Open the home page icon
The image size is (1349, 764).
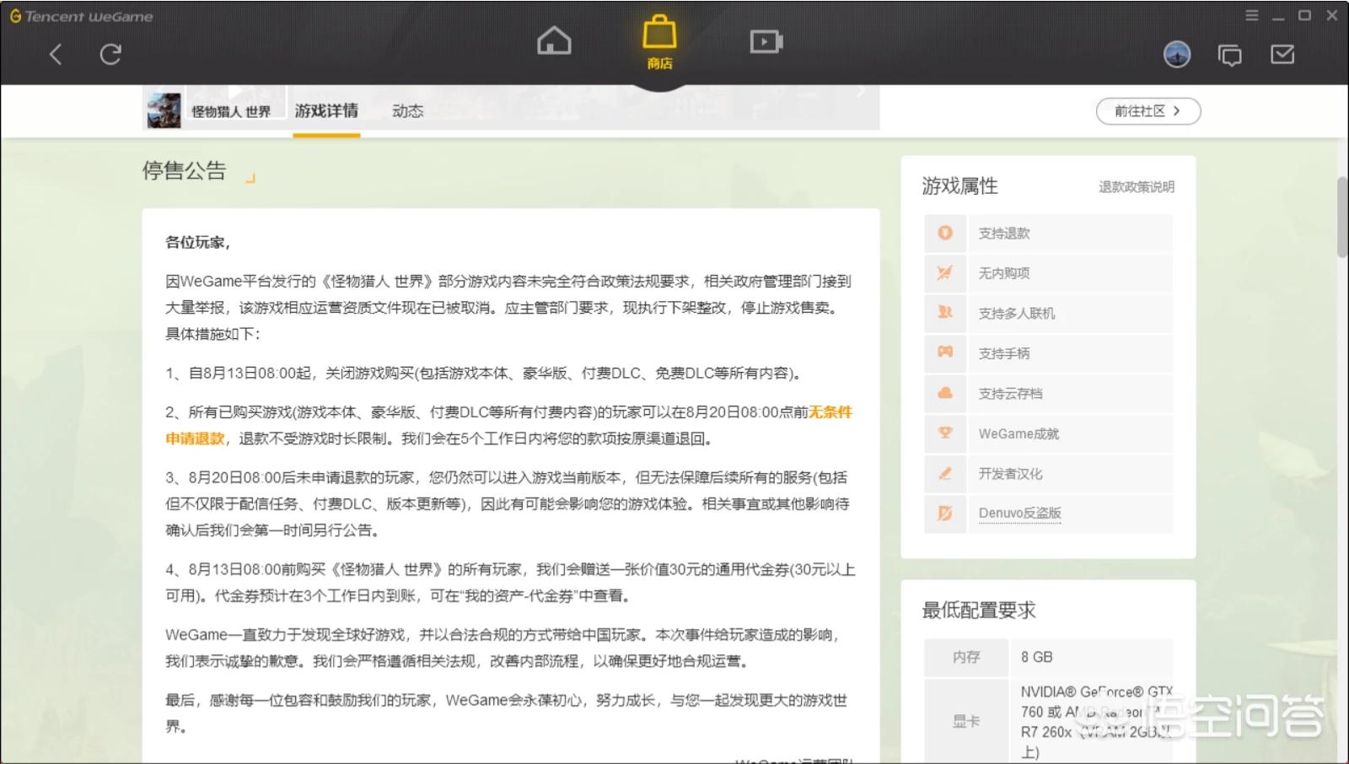(554, 40)
